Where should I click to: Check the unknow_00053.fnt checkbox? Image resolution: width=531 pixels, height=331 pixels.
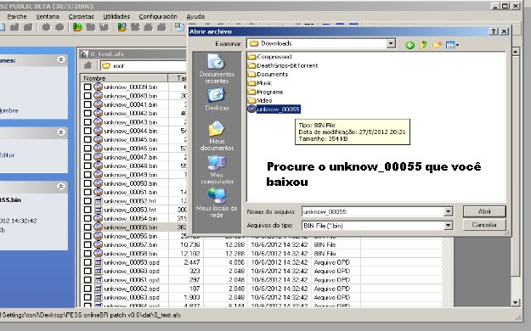88,210
